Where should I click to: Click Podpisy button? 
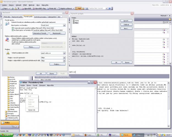(58, 64)
